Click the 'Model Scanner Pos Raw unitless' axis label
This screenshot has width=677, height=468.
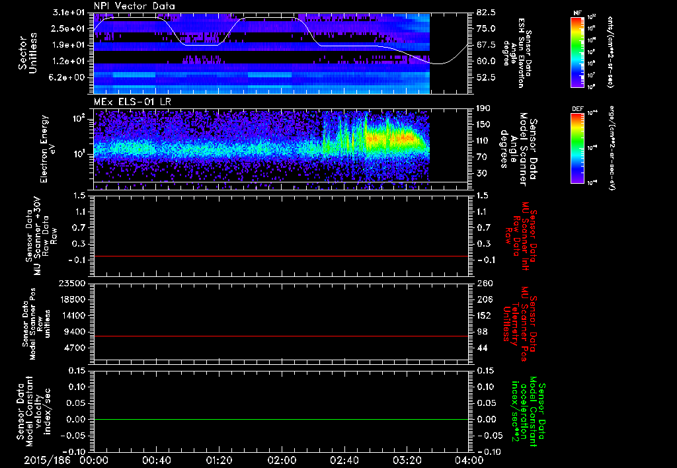36,324
